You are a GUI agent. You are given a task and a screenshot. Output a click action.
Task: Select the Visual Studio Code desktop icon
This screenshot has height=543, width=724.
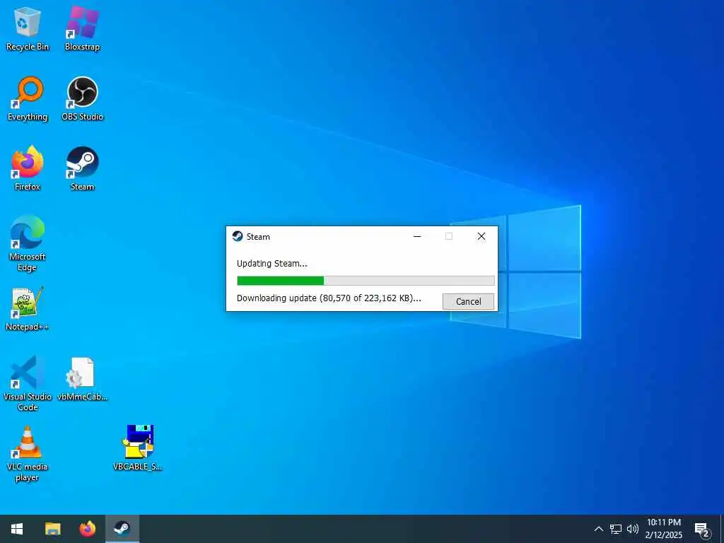(28, 383)
